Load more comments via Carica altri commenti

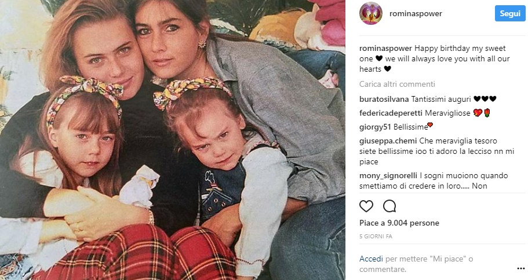coord(397,84)
